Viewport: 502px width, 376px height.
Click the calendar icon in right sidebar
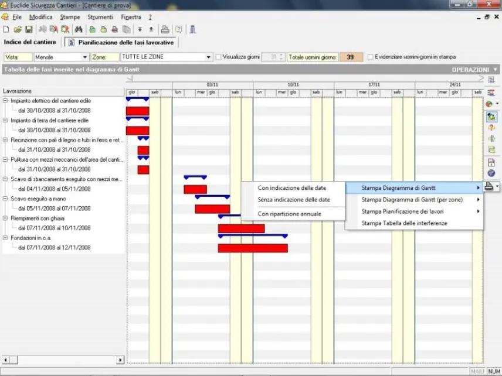click(491, 162)
